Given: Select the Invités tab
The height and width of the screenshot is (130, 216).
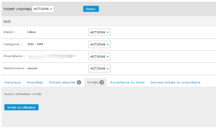Looking at the screenshot, I should [93, 83].
